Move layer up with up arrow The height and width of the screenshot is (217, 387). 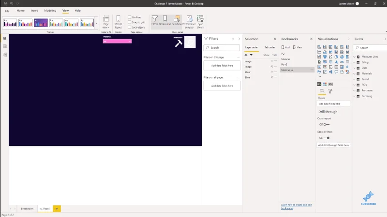click(246, 55)
